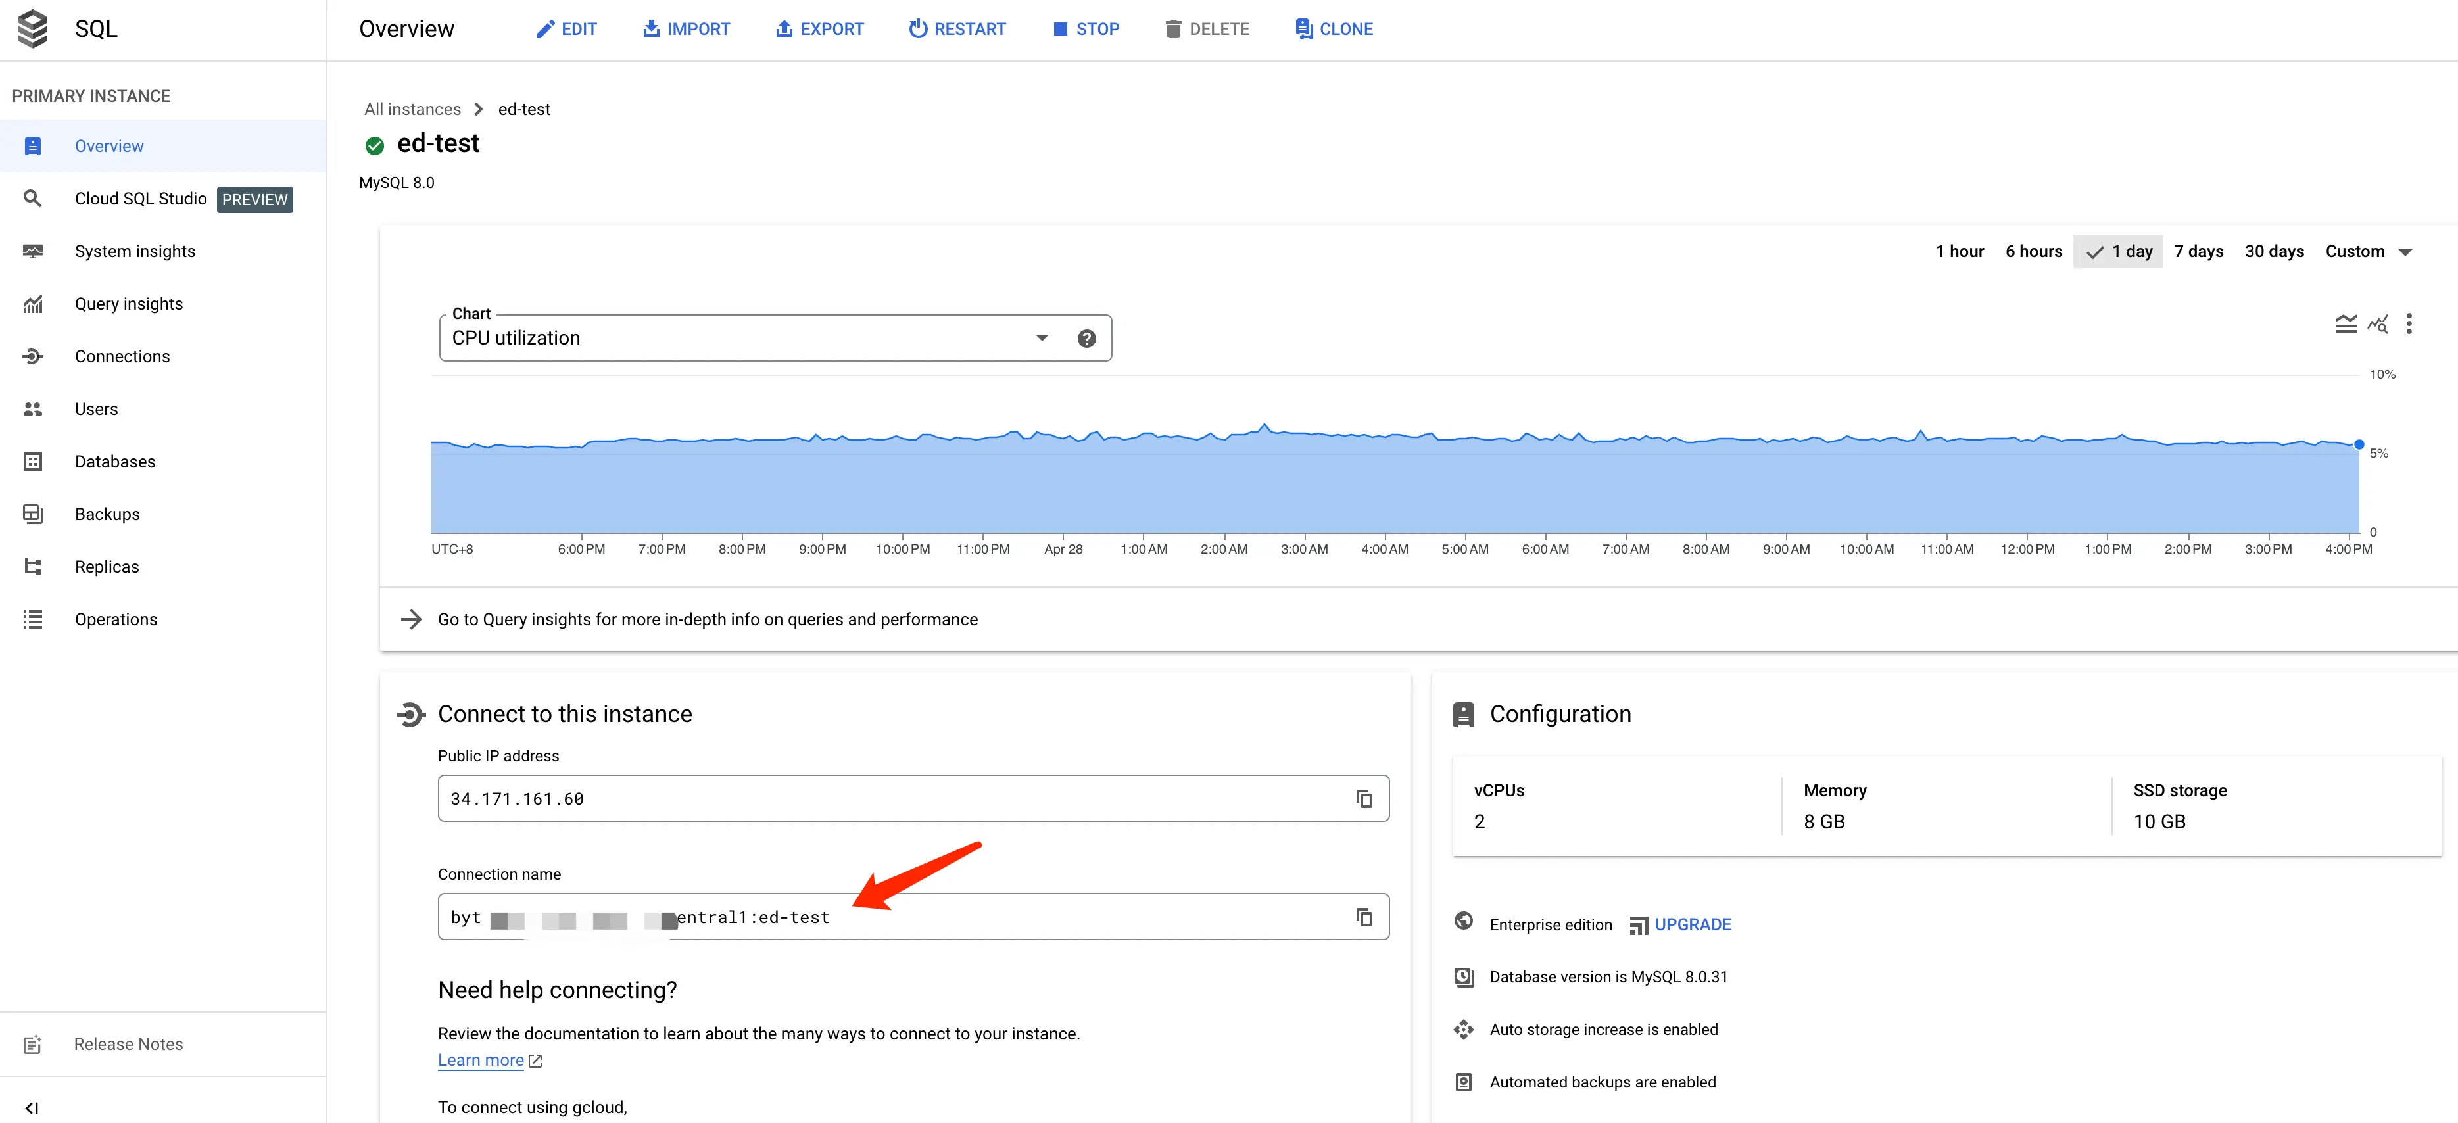Click the Query insights arrow icon
This screenshot has height=1123, width=2458.
(411, 619)
